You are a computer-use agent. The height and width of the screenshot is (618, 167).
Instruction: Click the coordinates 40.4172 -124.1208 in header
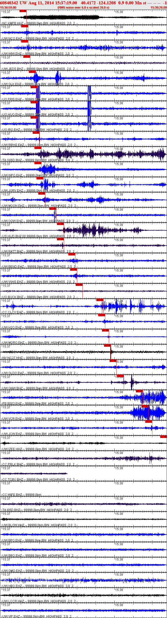[x=98, y=3]
